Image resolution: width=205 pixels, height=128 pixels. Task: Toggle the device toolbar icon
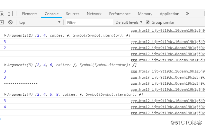coord(10,13)
